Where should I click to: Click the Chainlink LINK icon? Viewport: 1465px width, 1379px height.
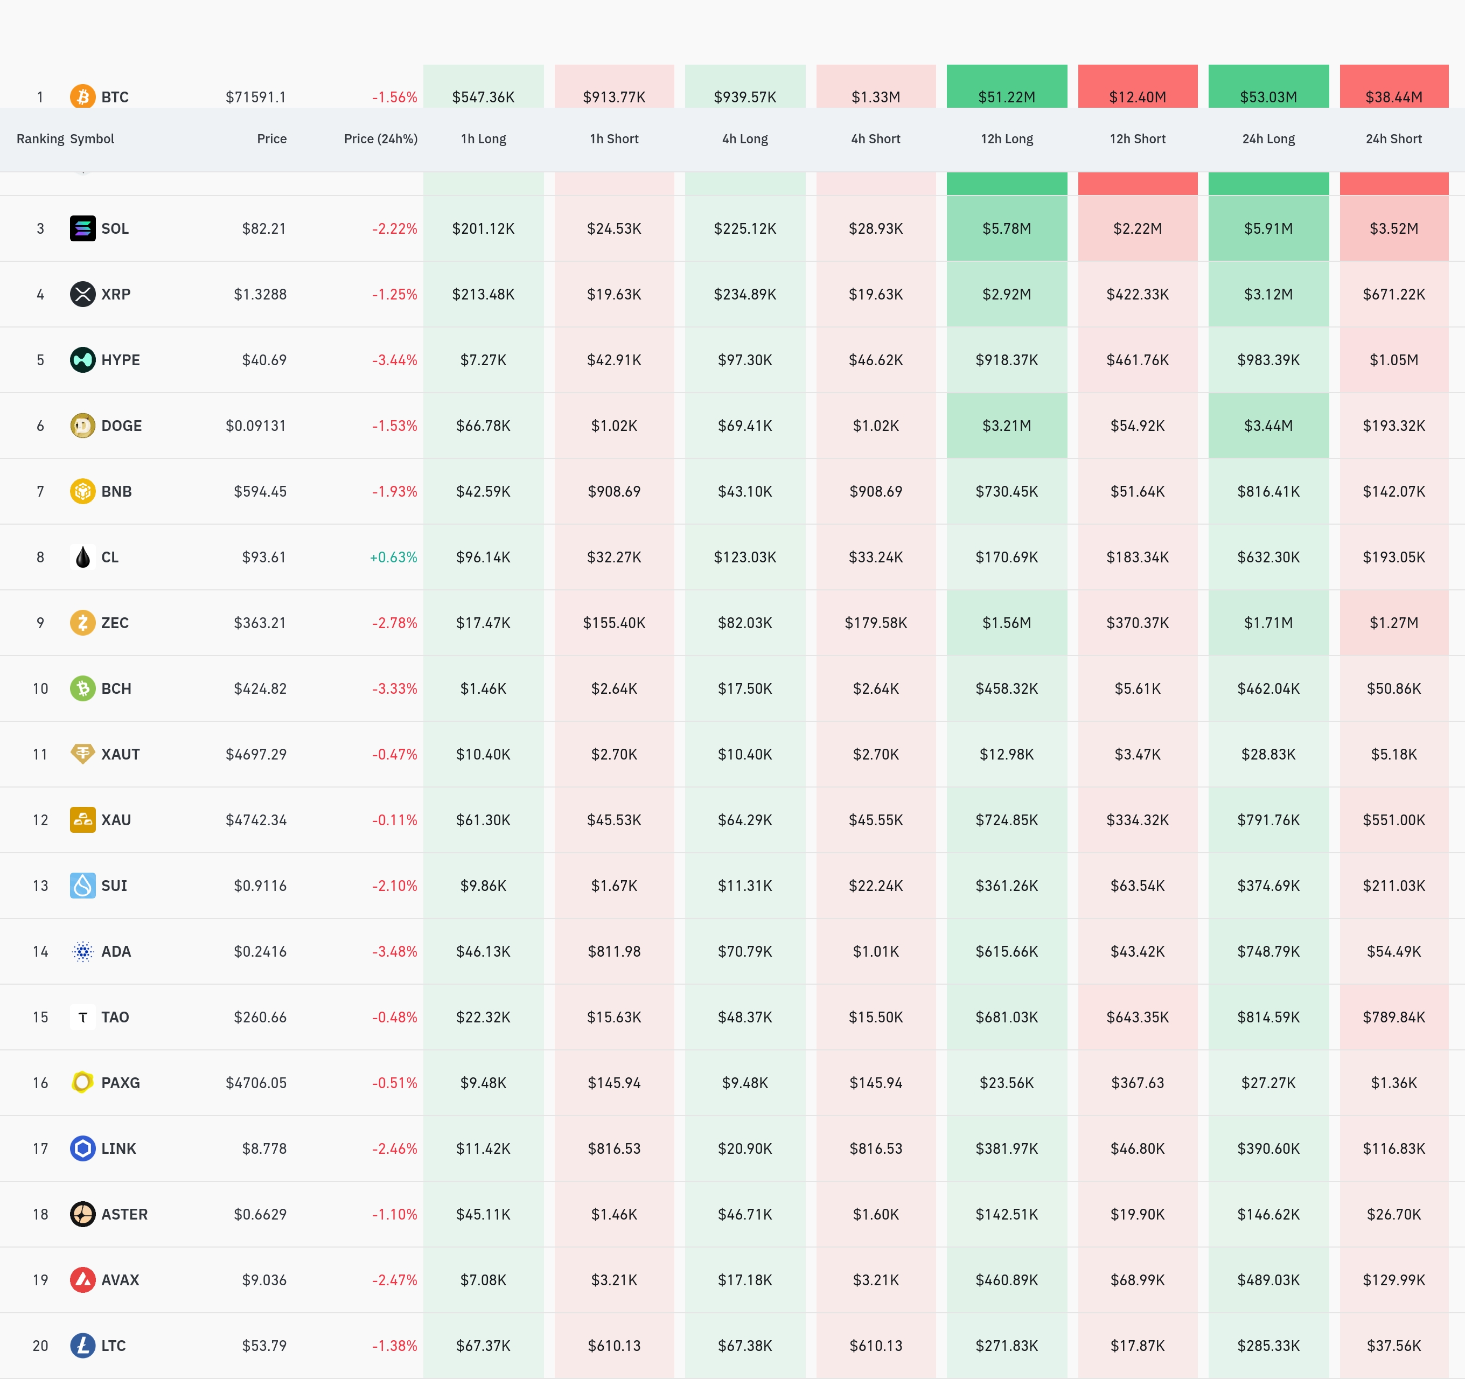(82, 1148)
